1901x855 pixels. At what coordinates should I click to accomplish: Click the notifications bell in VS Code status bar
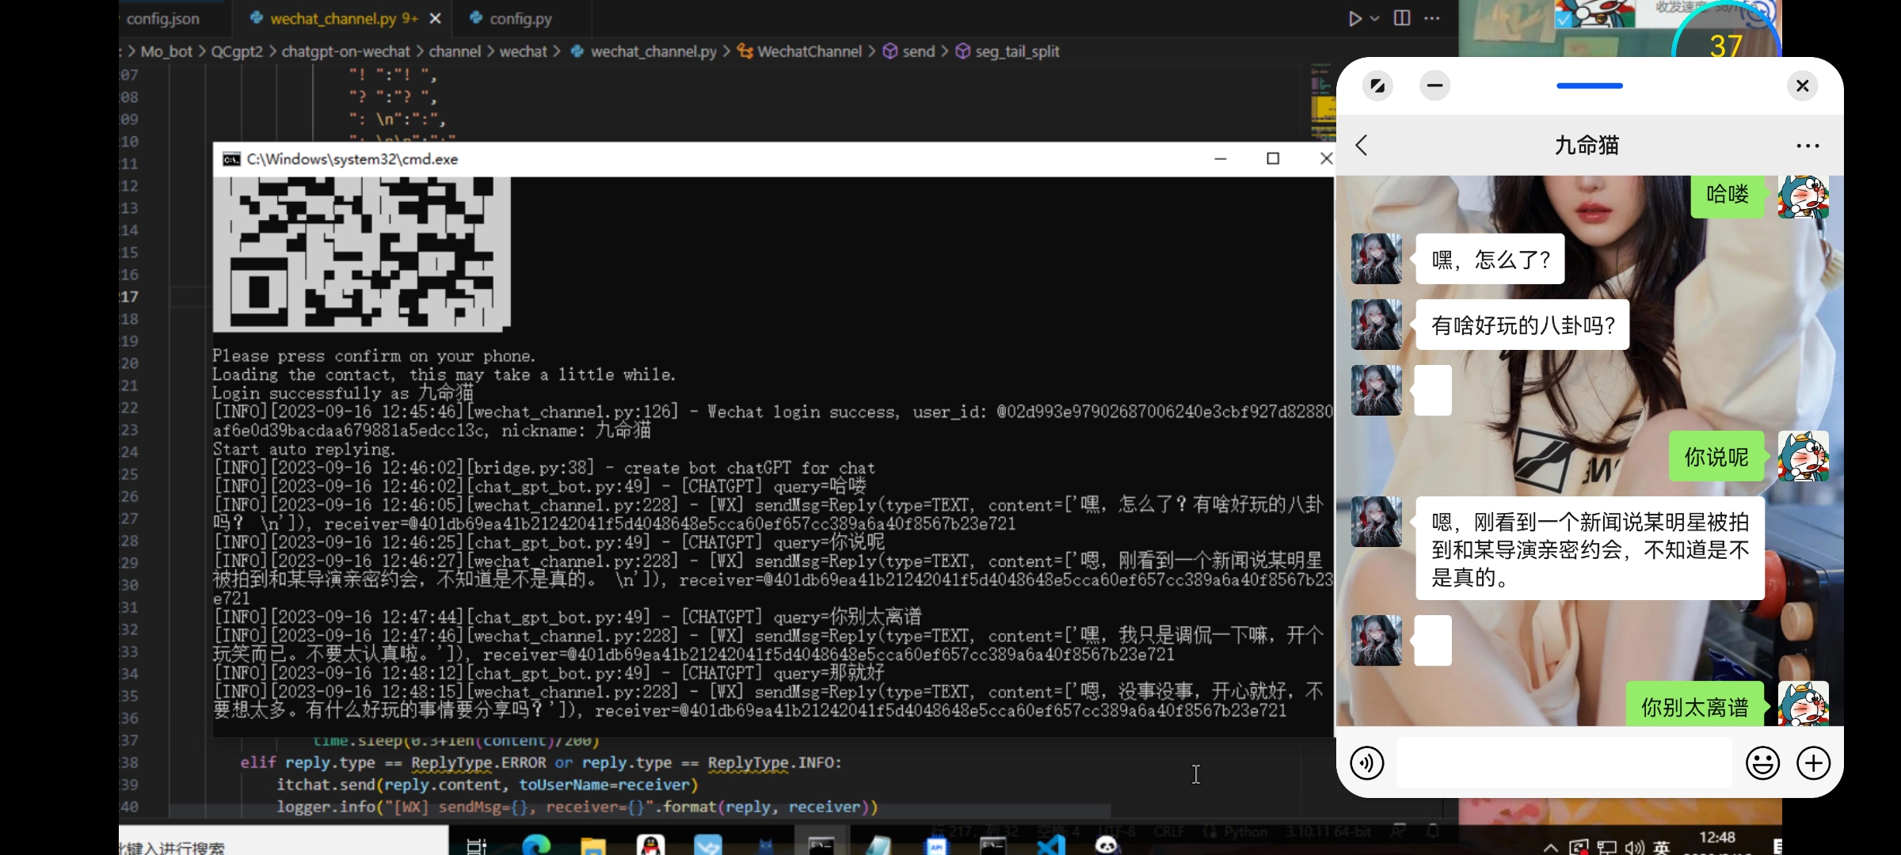[1432, 832]
